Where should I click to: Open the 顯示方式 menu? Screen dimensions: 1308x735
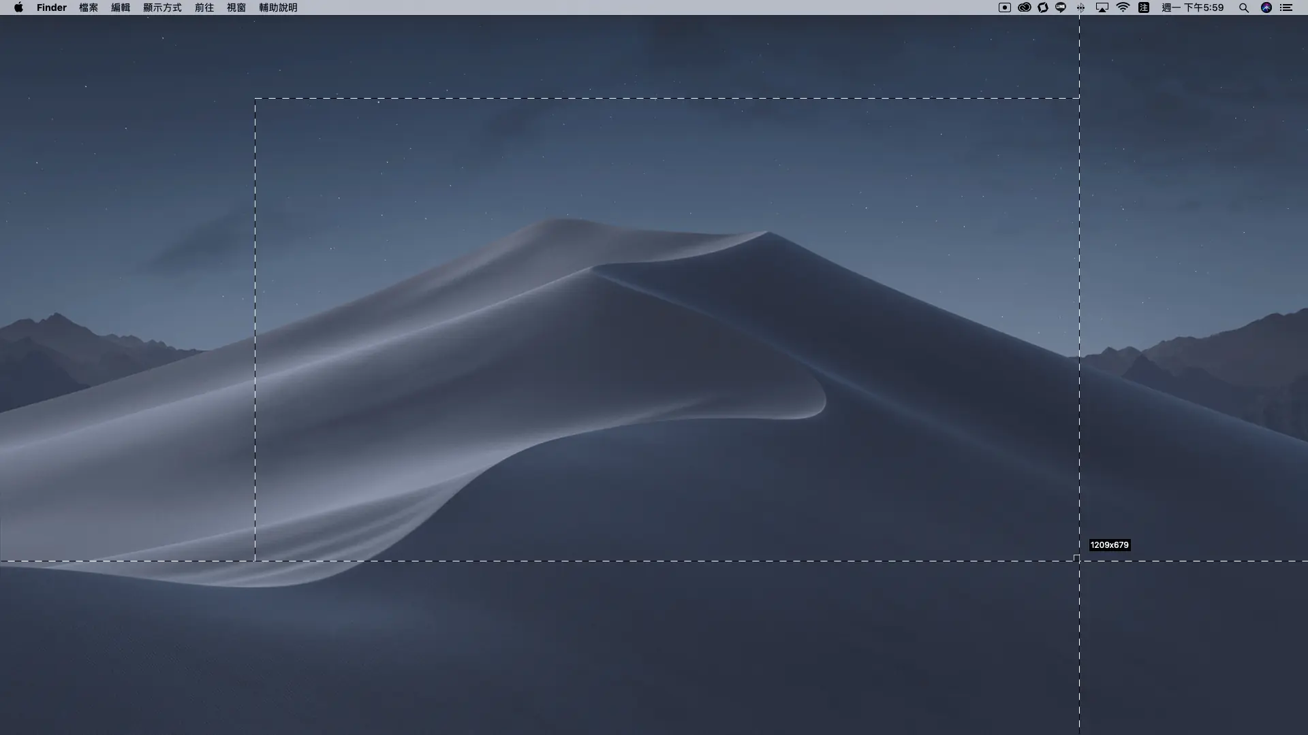coord(162,7)
